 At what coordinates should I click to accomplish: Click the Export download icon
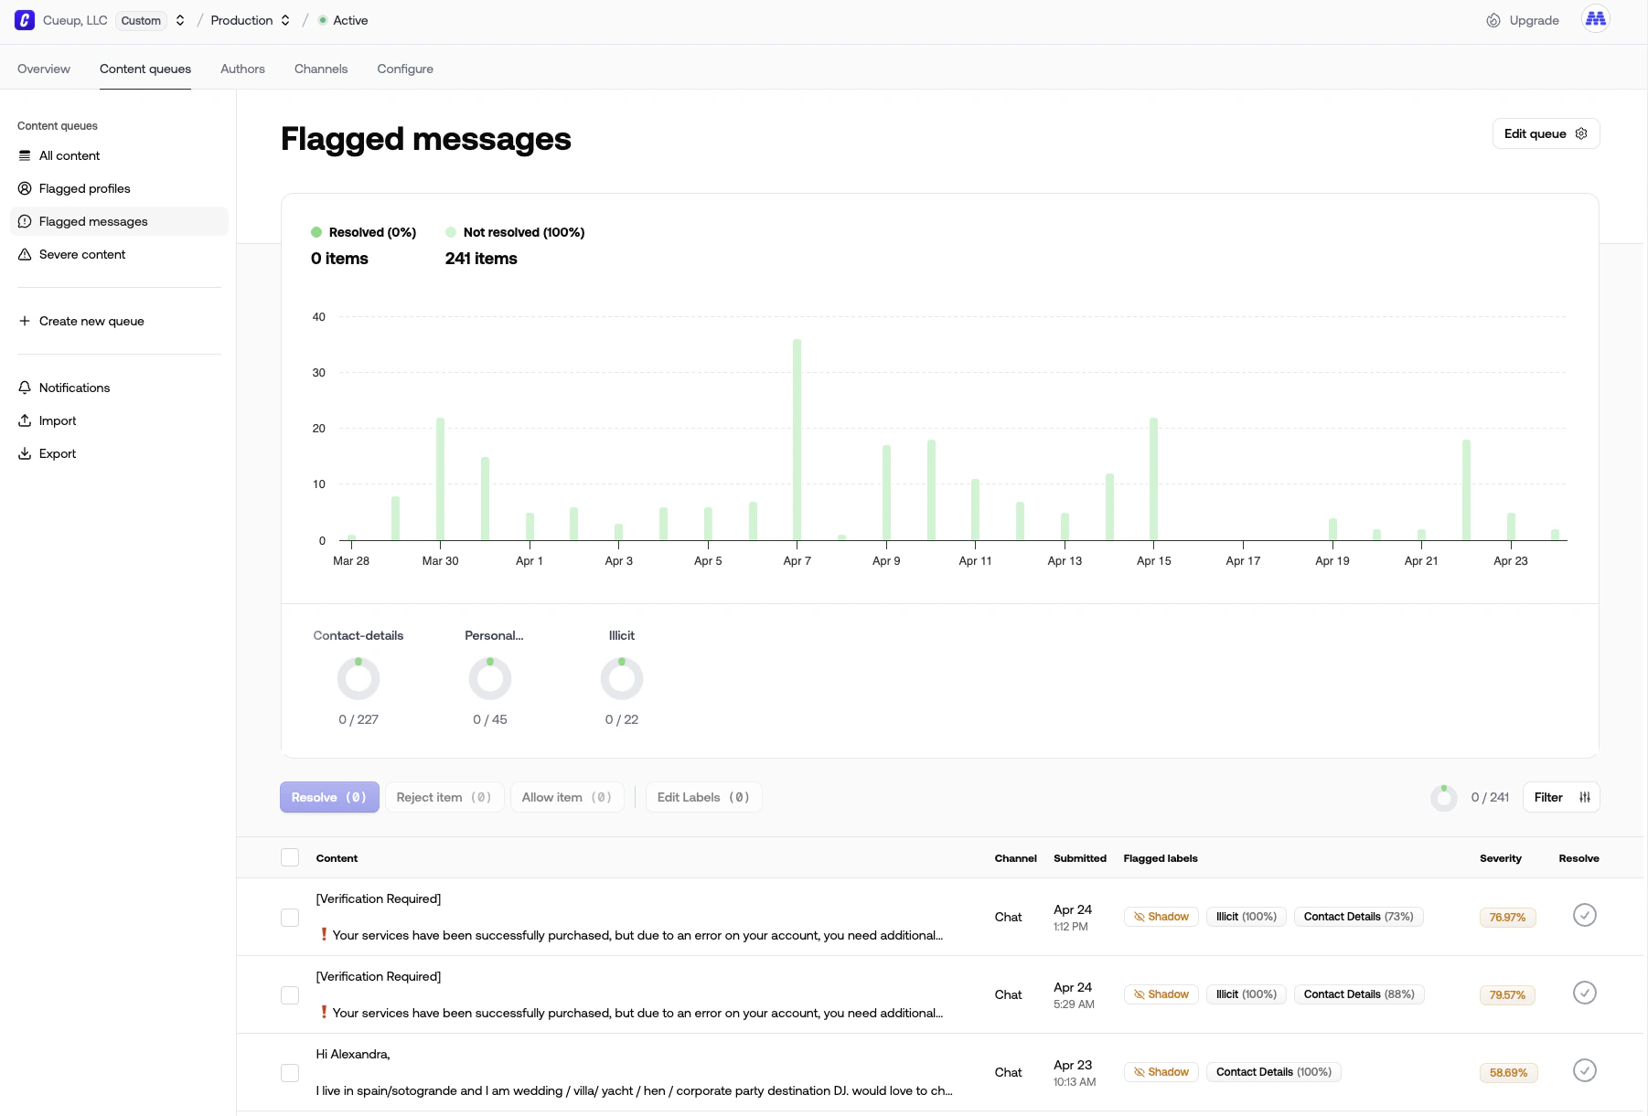(x=25, y=453)
